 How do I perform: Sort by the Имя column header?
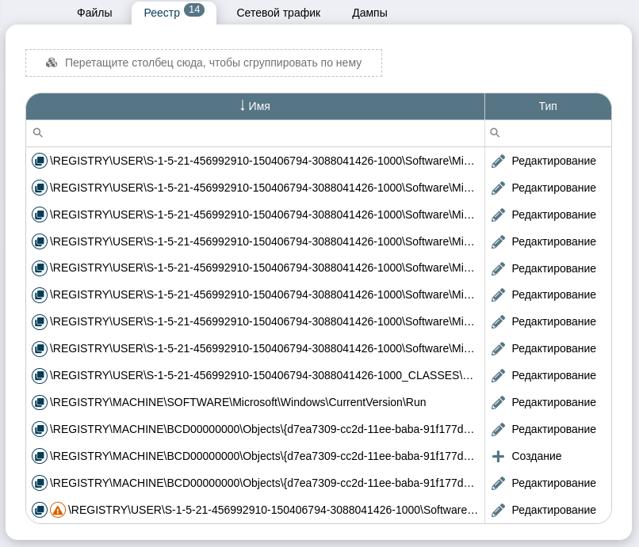click(254, 106)
